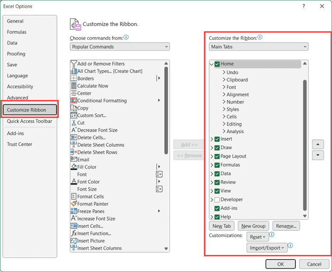Image resolution: width=332 pixels, height=272 pixels.
Task: Click the Delete Cells icon
Action: 74,137
